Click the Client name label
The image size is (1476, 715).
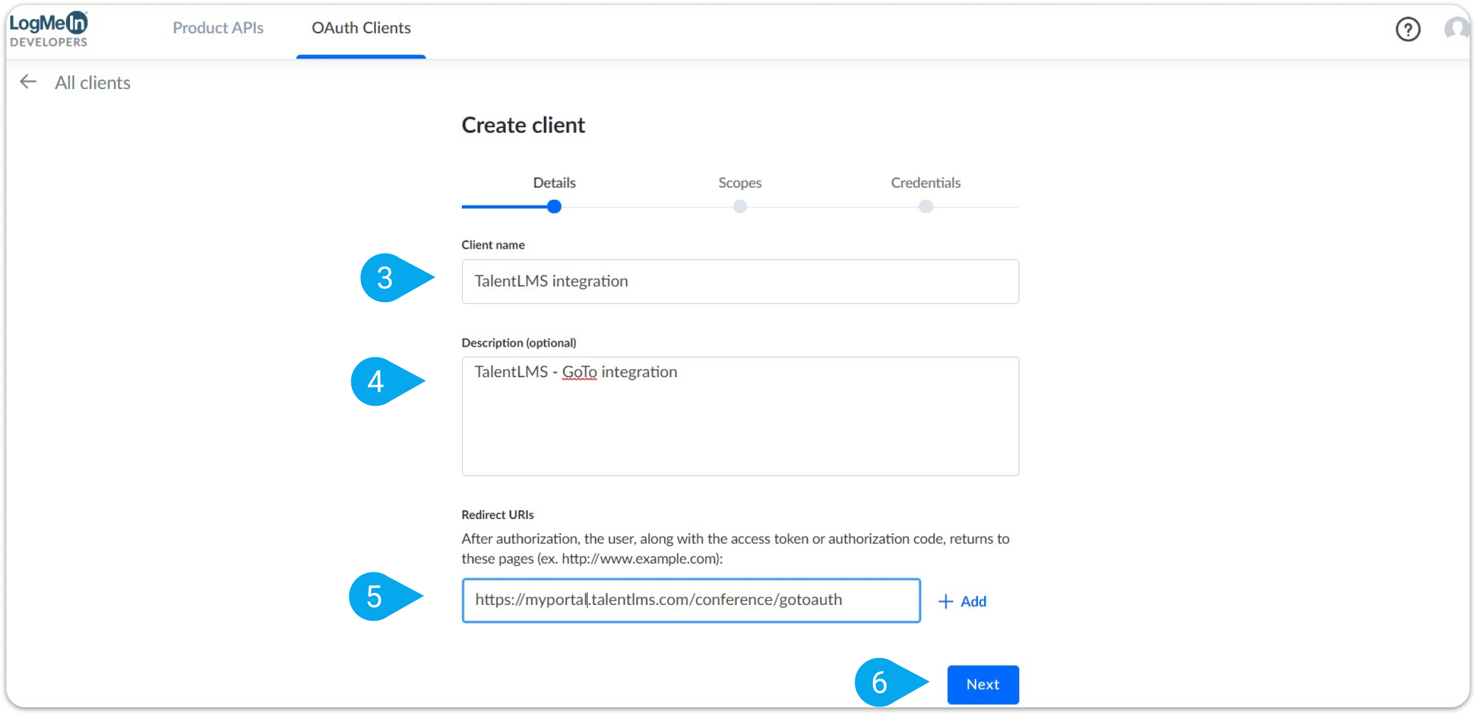493,245
